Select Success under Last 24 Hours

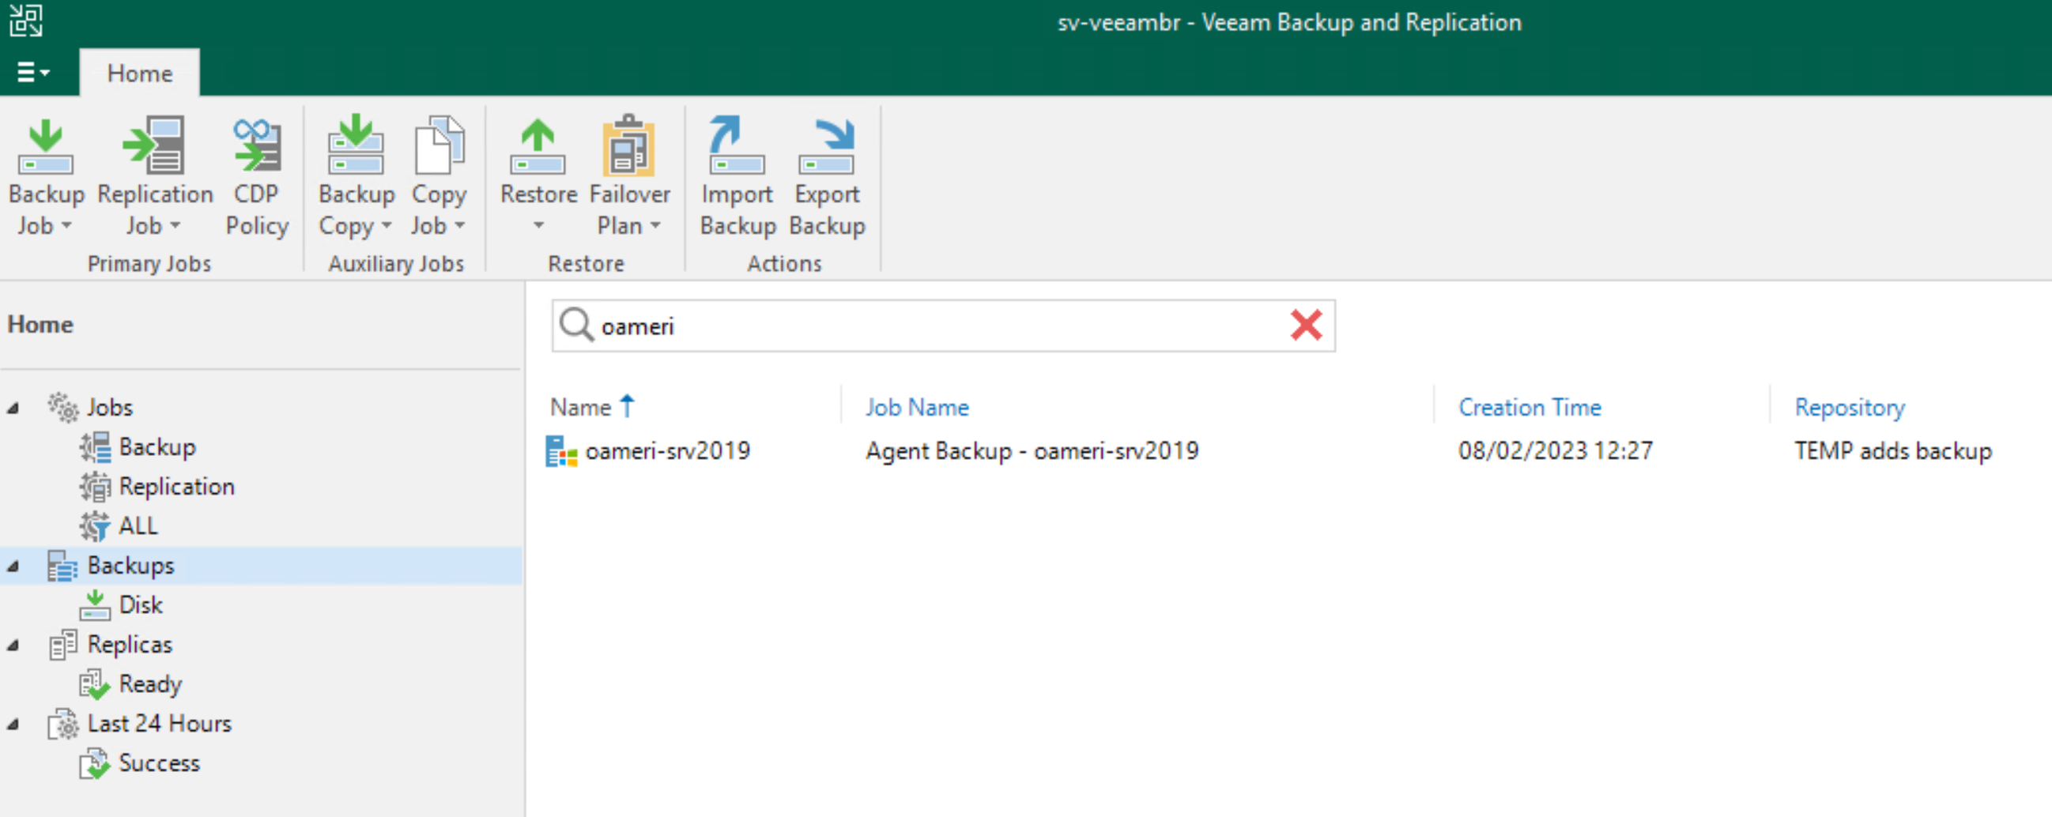pyautogui.click(x=160, y=762)
